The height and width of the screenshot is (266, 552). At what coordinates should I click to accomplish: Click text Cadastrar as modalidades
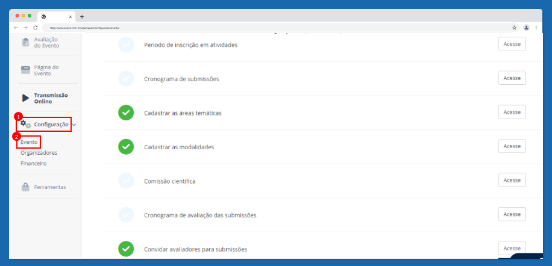(179, 147)
